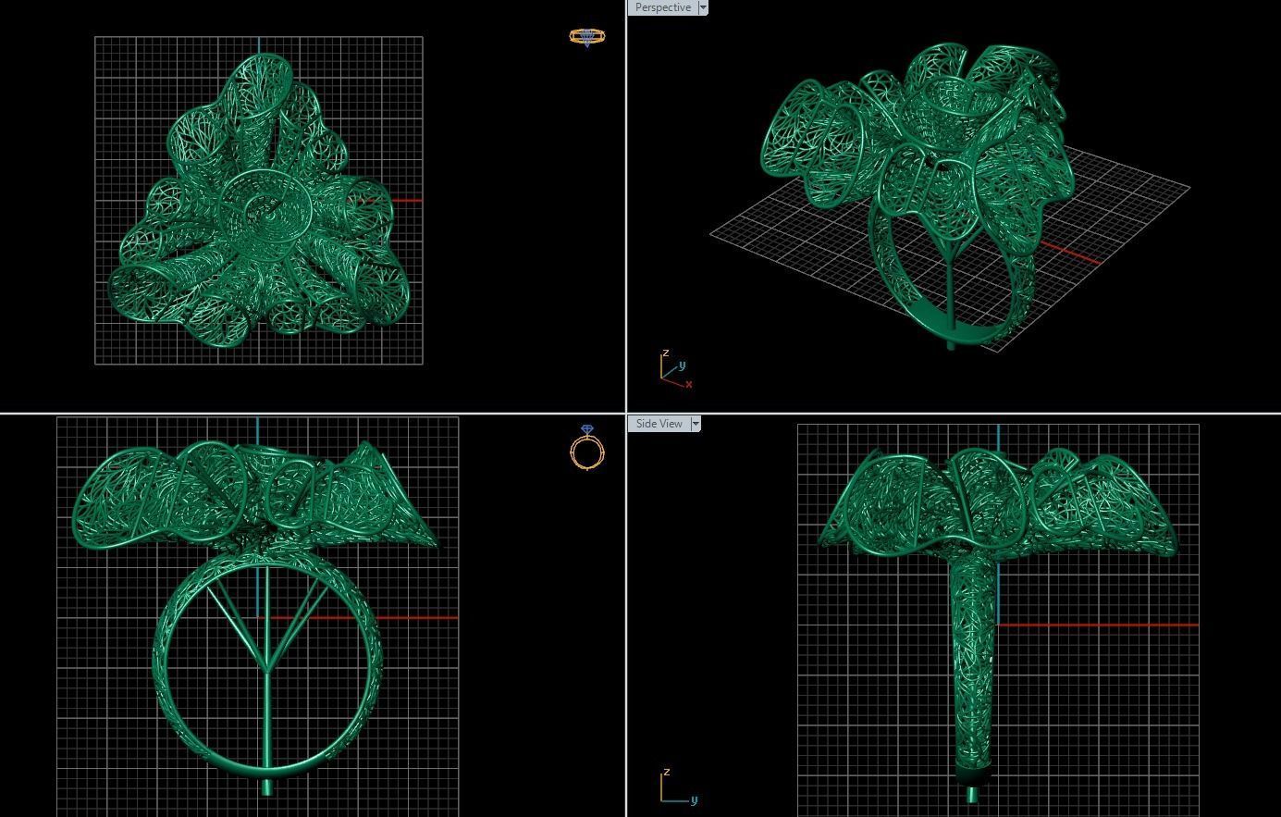Image resolution: width=1281 pixels, height=817 pixels.
Task: Click the front-view ring icon in lower-left viewport
Action: 587,447
